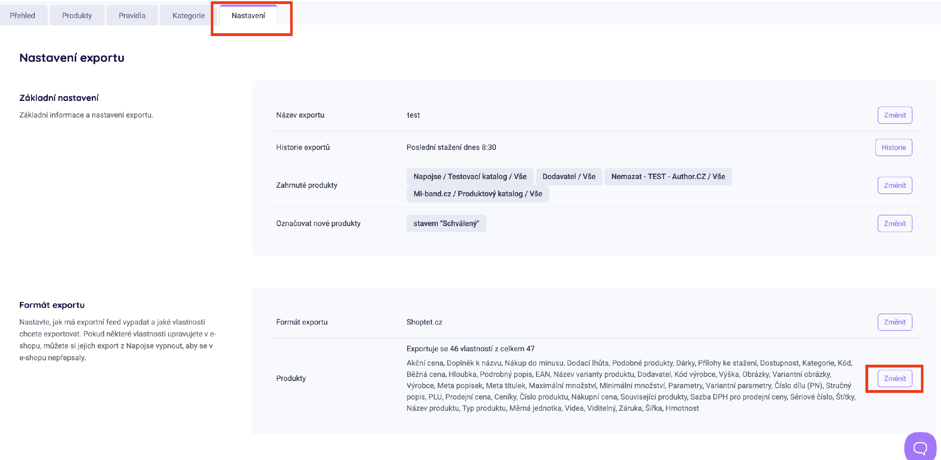Open the chat support bubble icon
The width and height of the screenshot is (941, 460).
coord(920,447)
